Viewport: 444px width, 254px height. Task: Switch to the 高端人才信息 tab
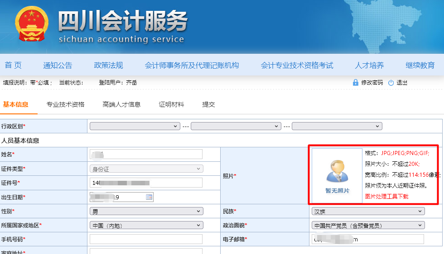click(x=121, y=104)
